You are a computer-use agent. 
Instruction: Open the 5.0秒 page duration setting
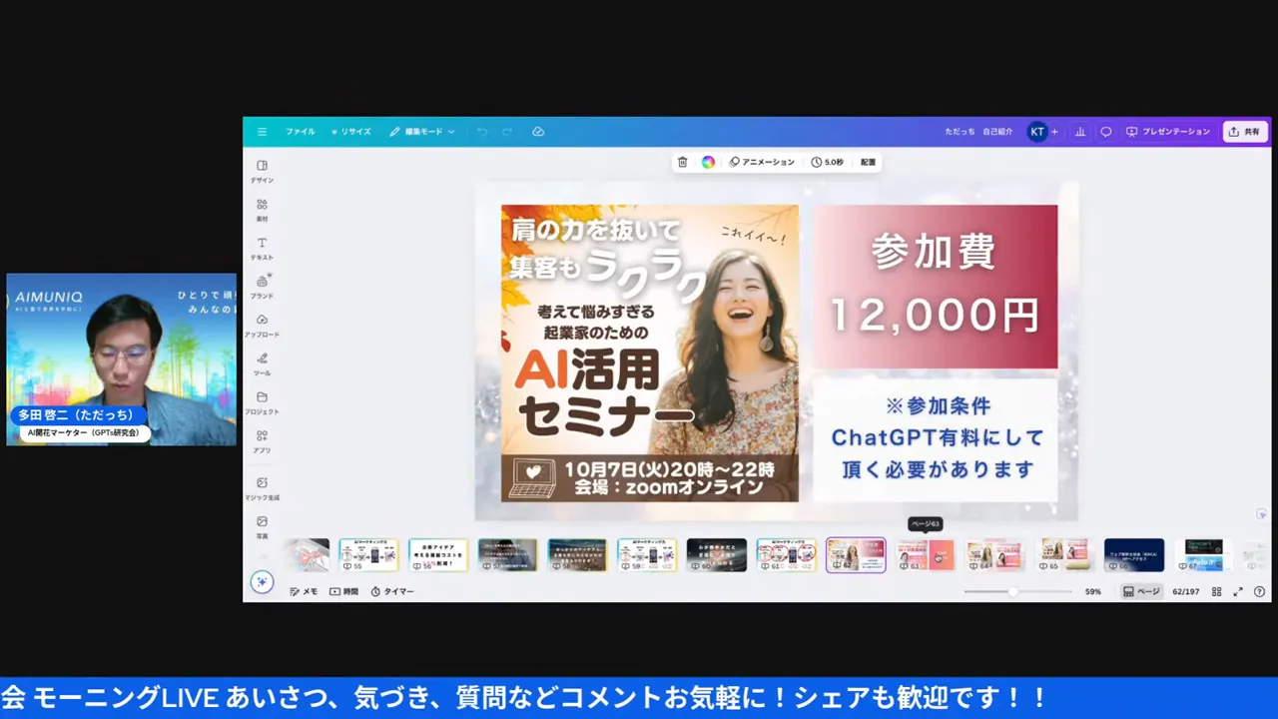828,162
